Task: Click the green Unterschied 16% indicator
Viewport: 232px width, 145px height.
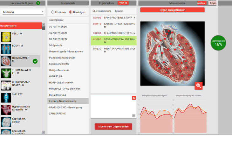Action: pos(218,43)
